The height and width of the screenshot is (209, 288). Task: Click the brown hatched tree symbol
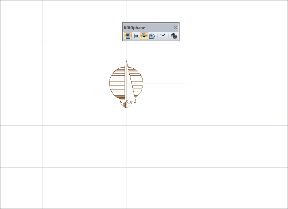tap(126, 84)
